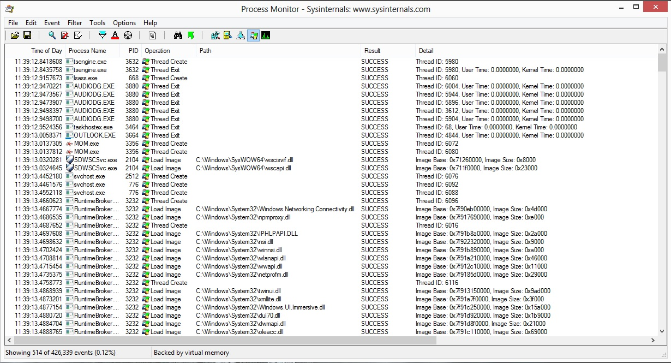Select the dwmapi.dll path entry
Screen dimensions: 671x363
point(241,324)
